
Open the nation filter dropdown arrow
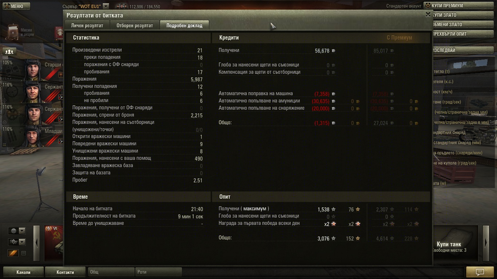pos(22,231)
